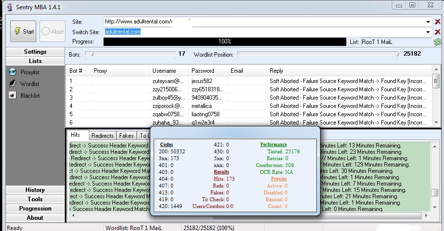Click the Bot # column header

pos(79,71)
